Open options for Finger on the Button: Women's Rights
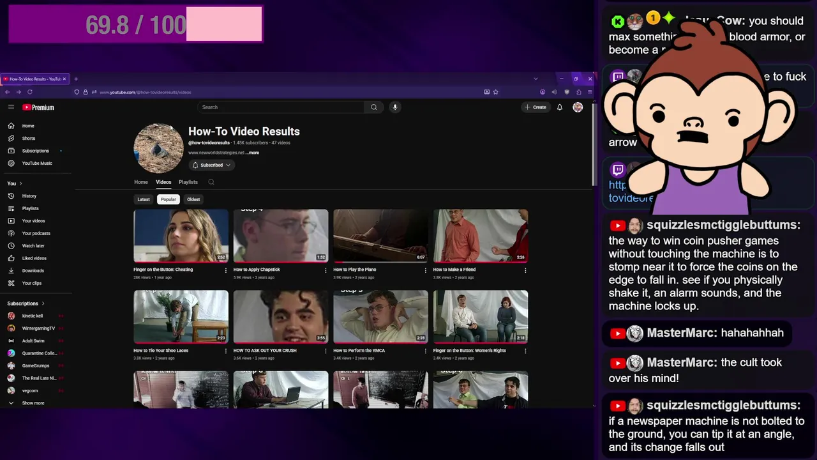Viewport: 817px width, 460px height. point(525,351)
